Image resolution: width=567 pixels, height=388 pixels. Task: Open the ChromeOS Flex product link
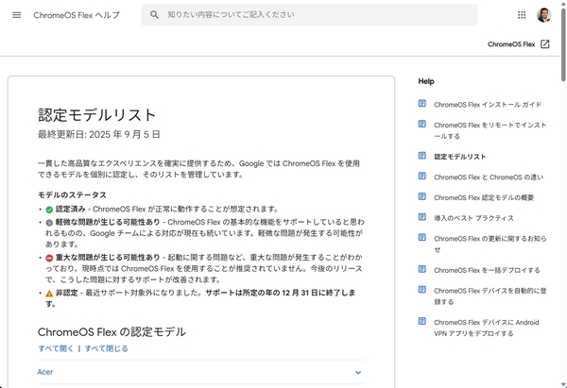point(511,44)
